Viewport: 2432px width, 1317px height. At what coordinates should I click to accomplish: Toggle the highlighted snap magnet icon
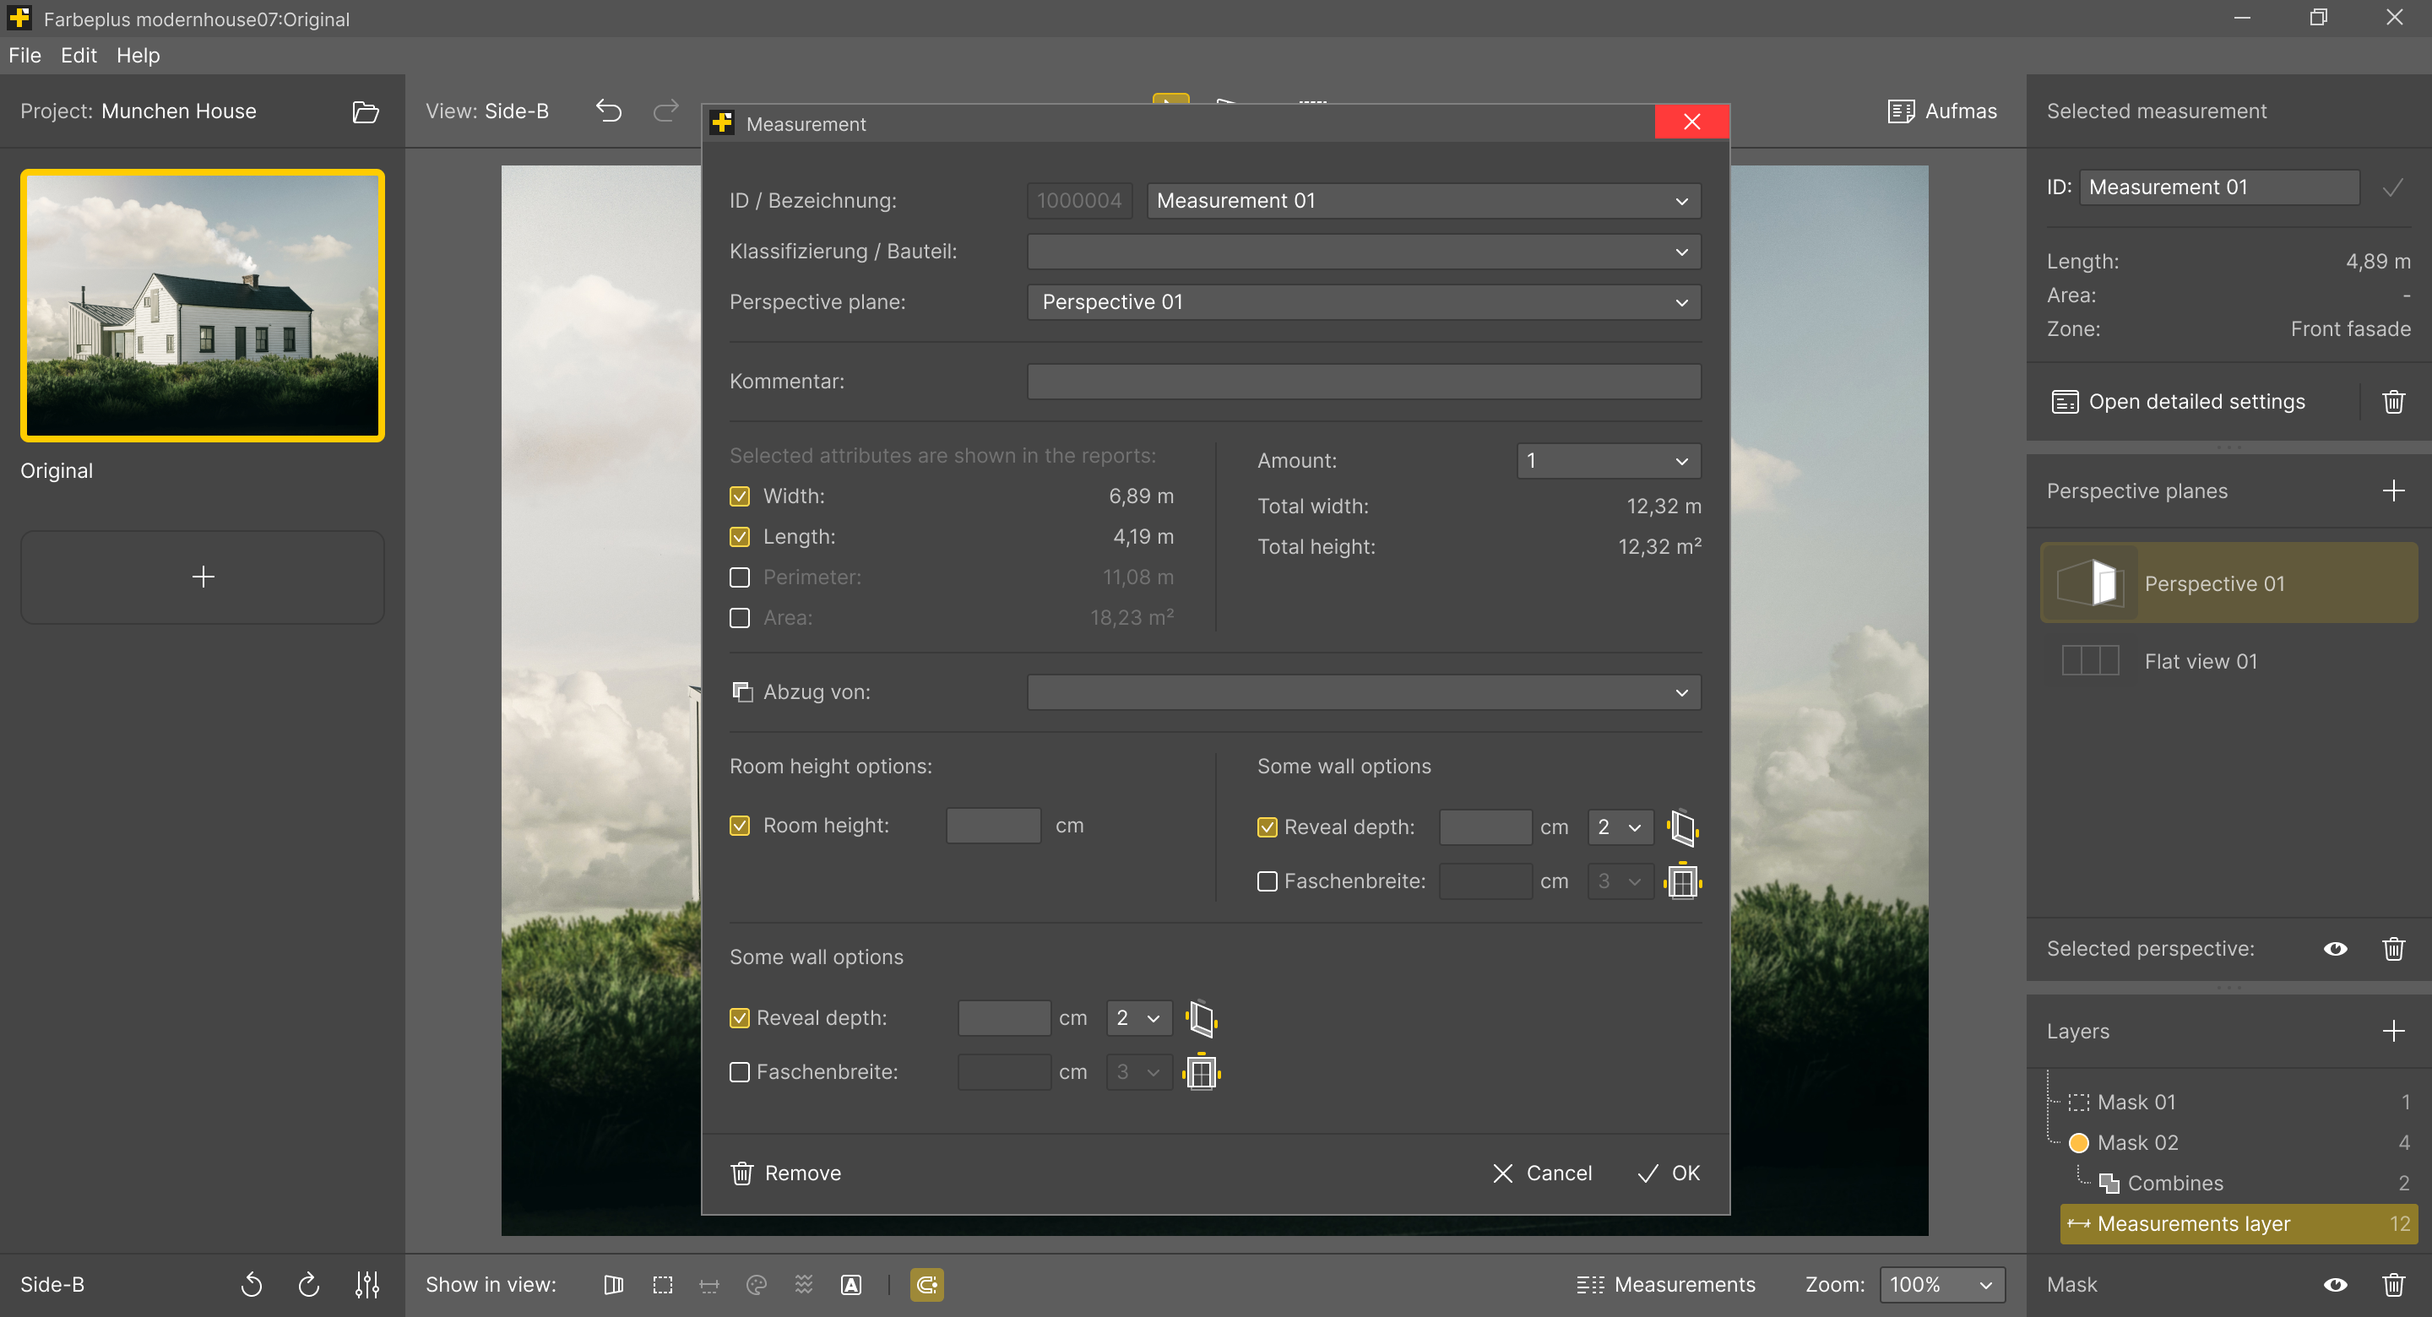[x=927, y=1285]
